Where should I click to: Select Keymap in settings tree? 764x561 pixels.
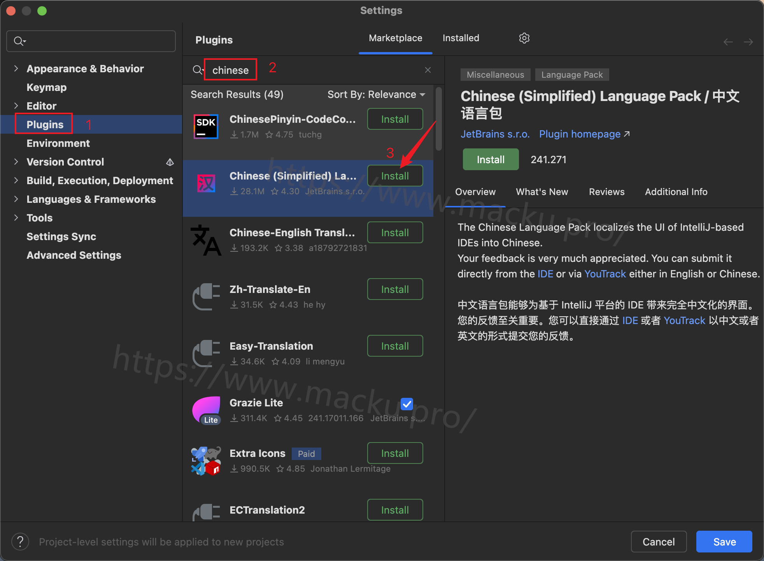47,87
